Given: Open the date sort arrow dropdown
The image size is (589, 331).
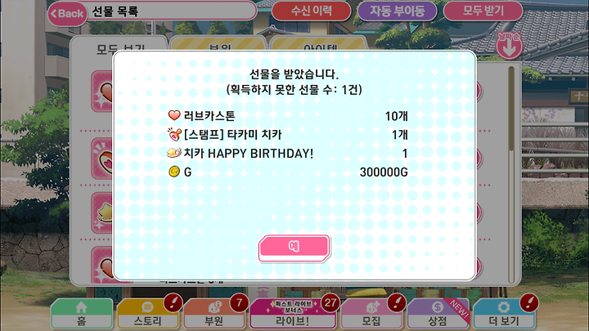Looking at the screenshot, I should tap(509, 46).
